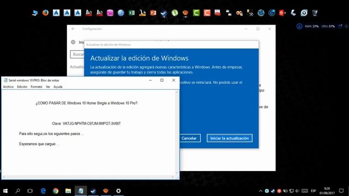Open Steam from the top dock
The image size is (349, 196).
point(164,13)
